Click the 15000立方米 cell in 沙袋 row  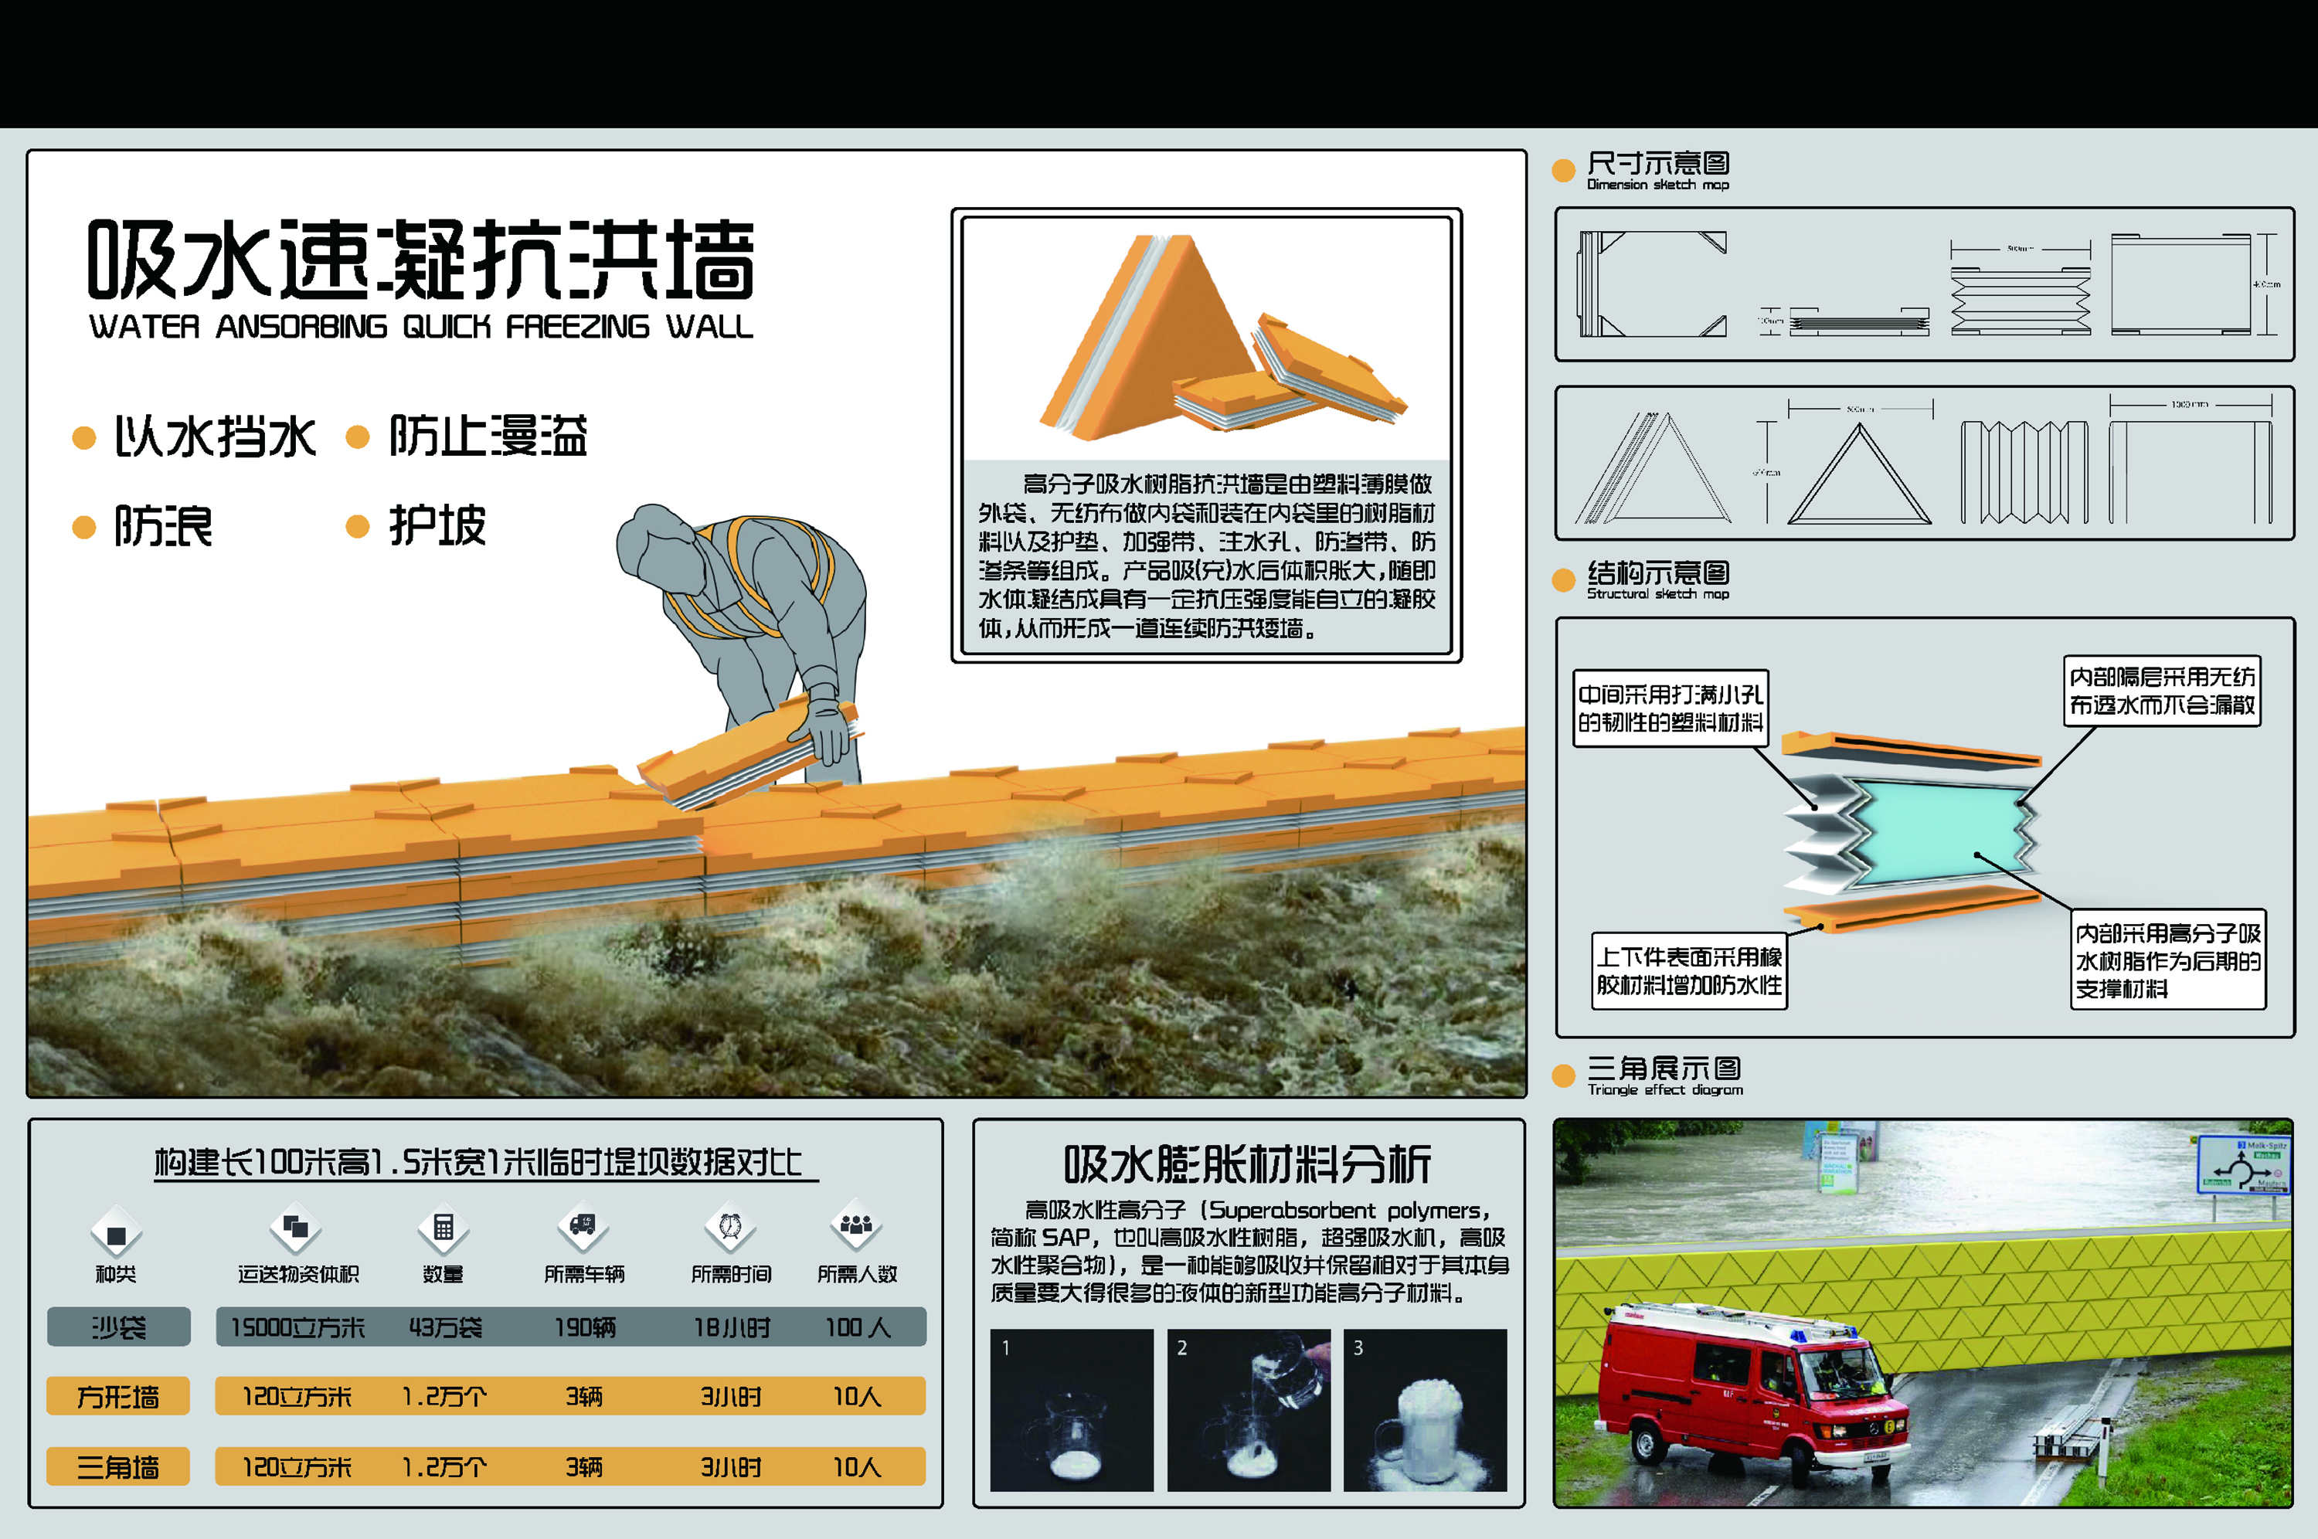click(297, 1327)
